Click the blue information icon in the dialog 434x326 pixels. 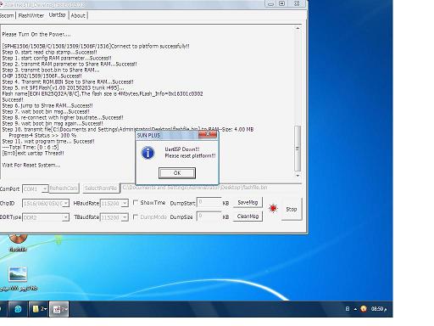(147, 153)
